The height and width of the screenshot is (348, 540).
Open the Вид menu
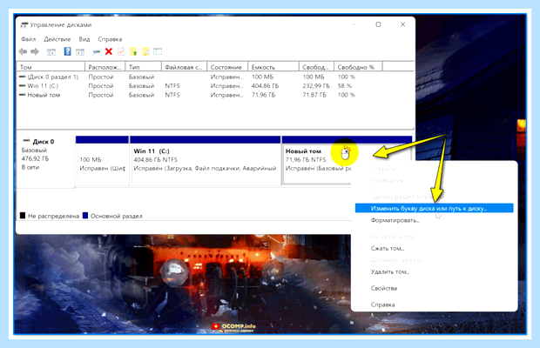(x=84, y=39)
